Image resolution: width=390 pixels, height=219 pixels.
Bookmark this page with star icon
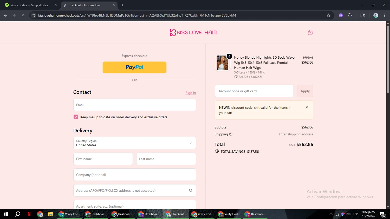click(328, 15)
